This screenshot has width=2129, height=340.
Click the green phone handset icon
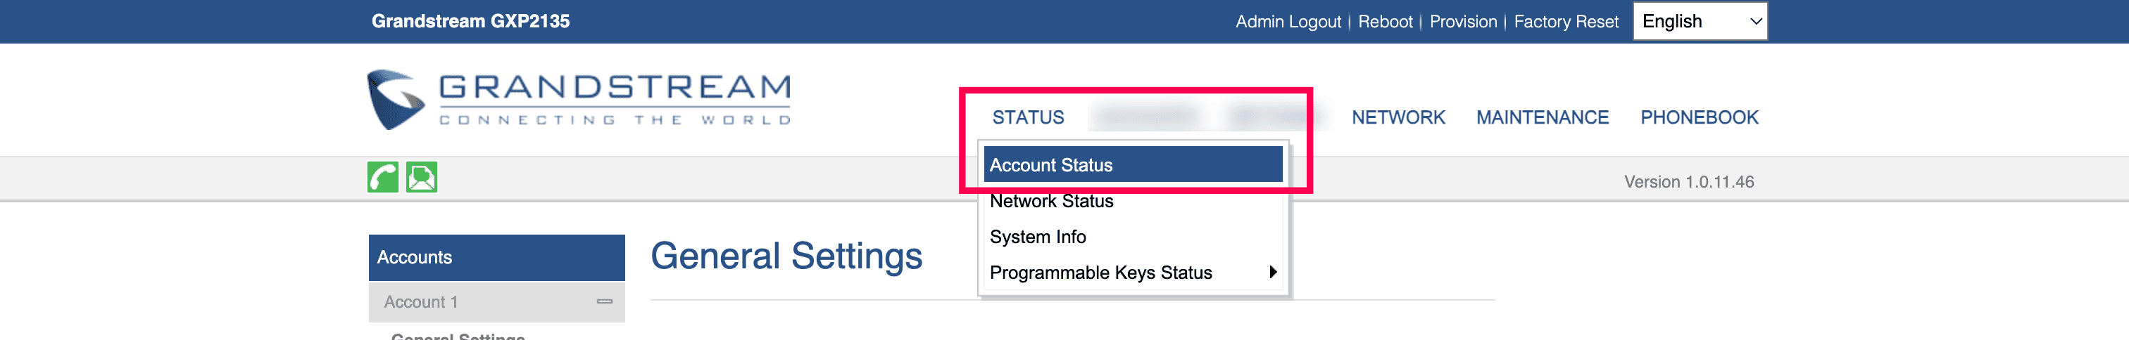coord(383,178)
